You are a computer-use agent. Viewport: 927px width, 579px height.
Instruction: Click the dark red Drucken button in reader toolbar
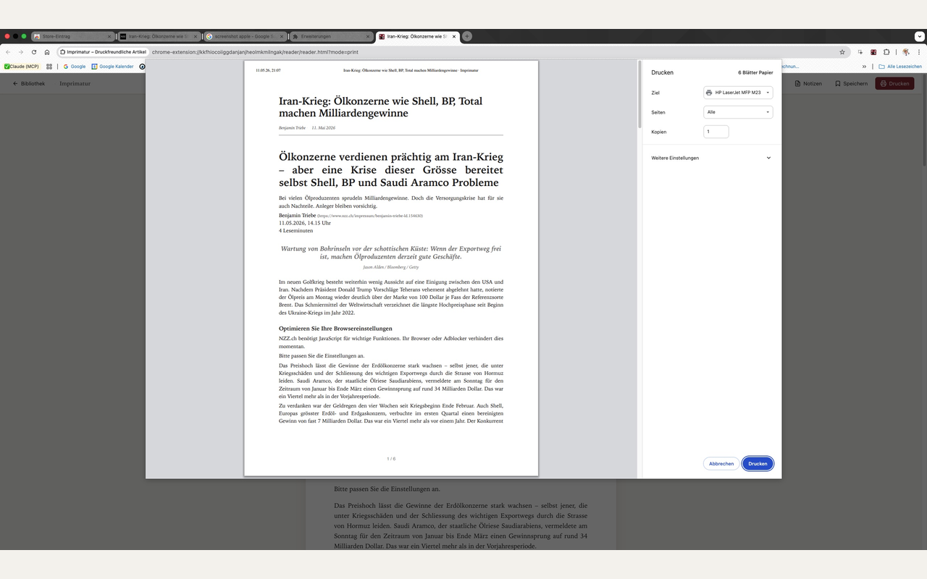(x=894, y=83)
